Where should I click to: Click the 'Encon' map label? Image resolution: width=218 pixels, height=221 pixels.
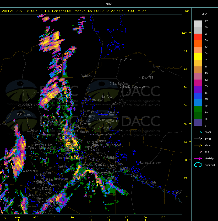point(157,66)
